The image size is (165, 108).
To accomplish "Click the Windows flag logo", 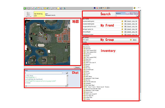I will pos(134,8).
